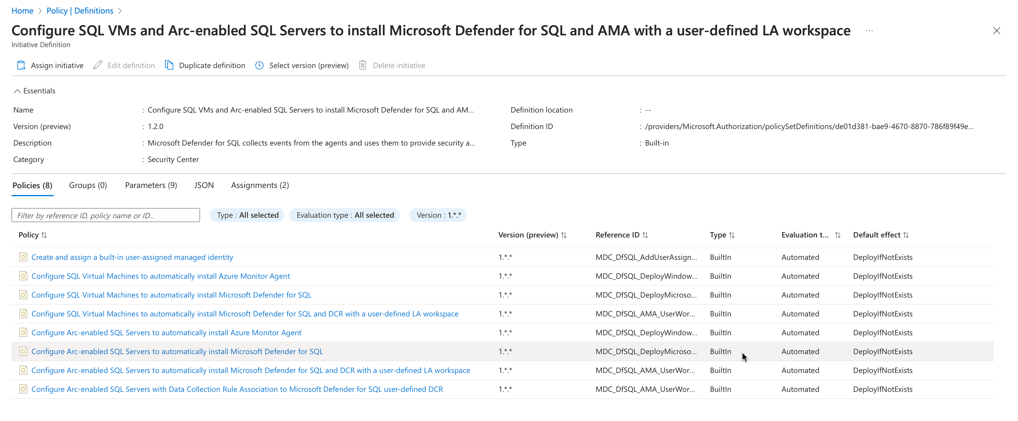The height and width of the screenshot is (421, 1018).
Task: Click the Select version clock icon
Action: coord(259,65)
